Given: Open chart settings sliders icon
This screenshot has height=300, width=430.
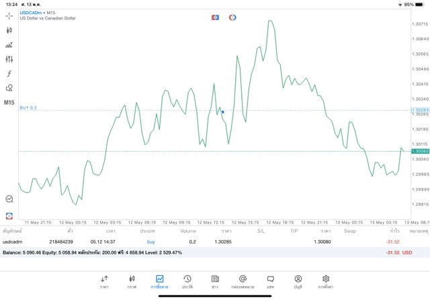Looking at the screenshot, I should click(9, 59).
